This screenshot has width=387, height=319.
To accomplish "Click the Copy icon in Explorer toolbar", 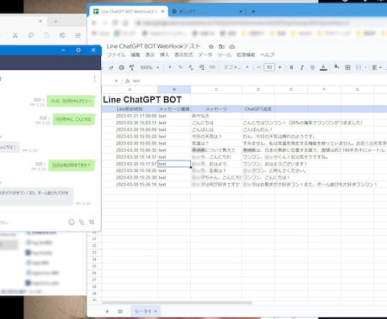I will 31,35.
